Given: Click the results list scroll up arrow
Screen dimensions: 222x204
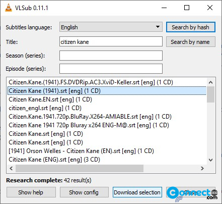Looking at the screenshot, I should point(211,82).
